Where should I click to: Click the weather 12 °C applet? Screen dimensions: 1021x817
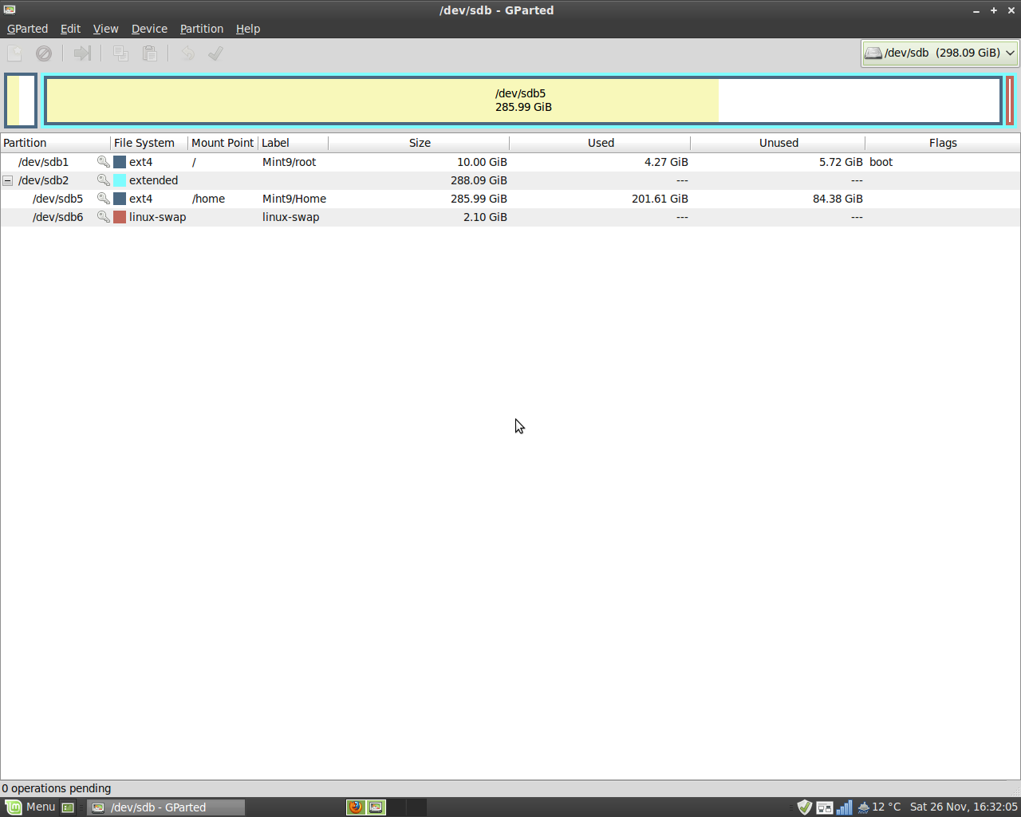(878, 807)
